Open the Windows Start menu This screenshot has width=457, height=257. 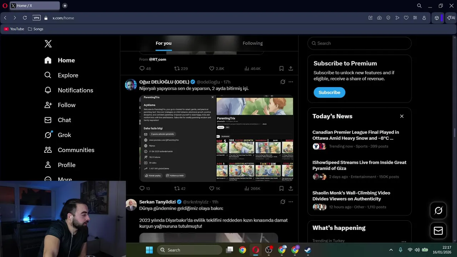tap(149, 250)
